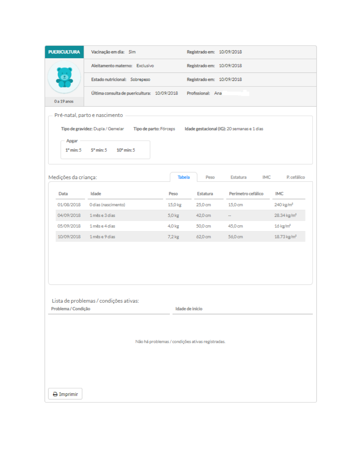
Task: Click Apgar '5º min: 5' value
Action: pos(99,150)
